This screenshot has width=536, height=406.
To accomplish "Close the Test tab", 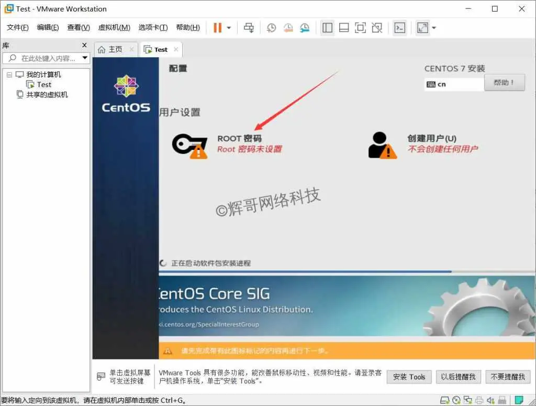I will [x=176, y=49].
